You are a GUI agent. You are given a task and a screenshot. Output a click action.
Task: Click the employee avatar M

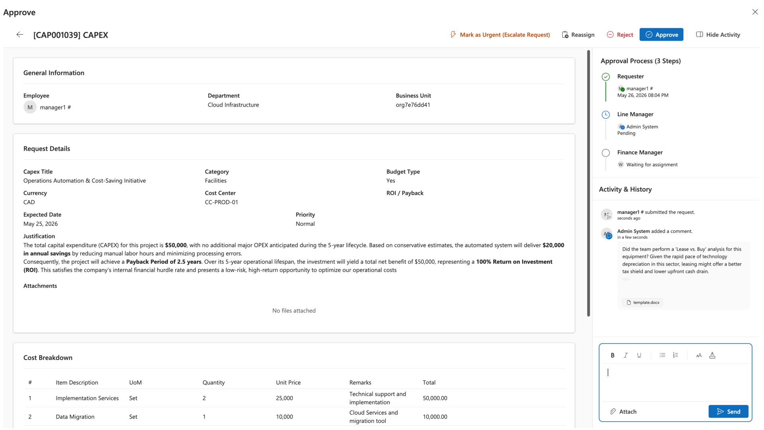(30, 107)
